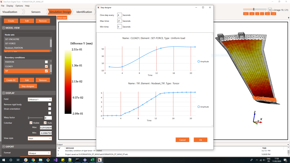This screenshot has width=290, height=163.
Task: Move the image time slider handle
Action: (x=254, y=9)
